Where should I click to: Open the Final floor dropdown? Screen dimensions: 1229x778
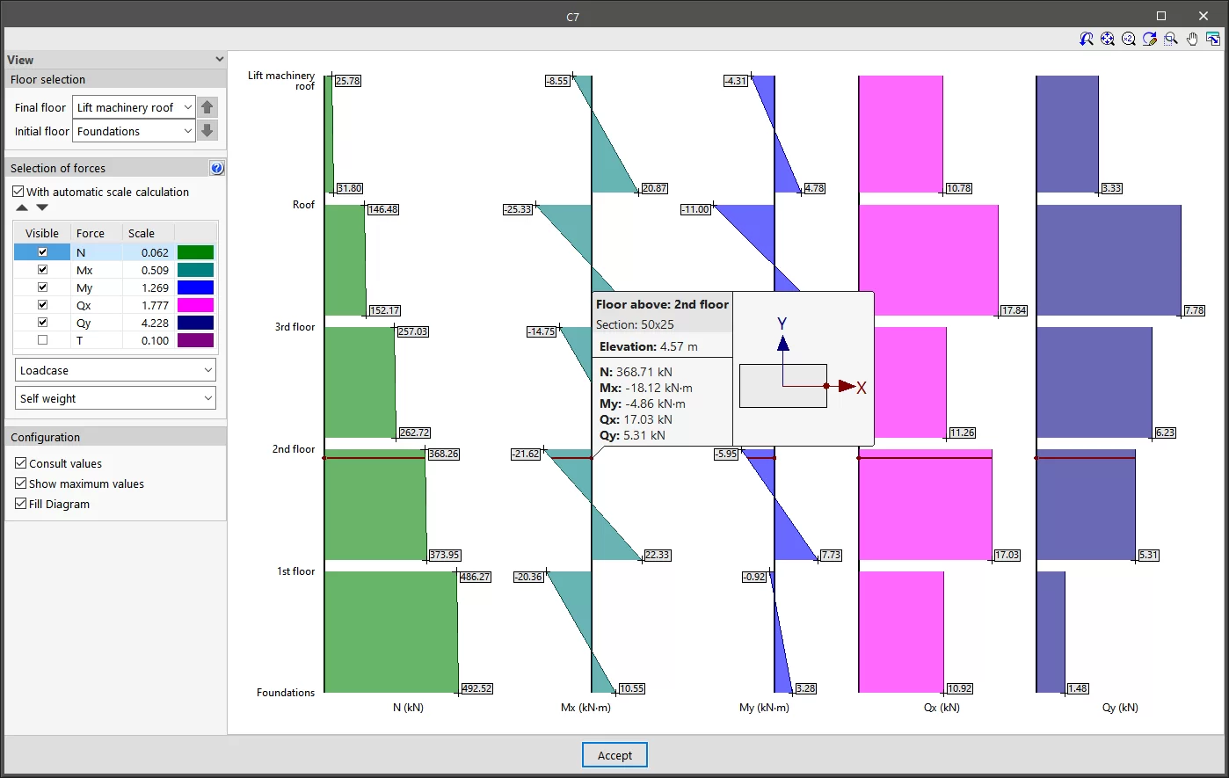pyautogui.click(x=134, y=107)
